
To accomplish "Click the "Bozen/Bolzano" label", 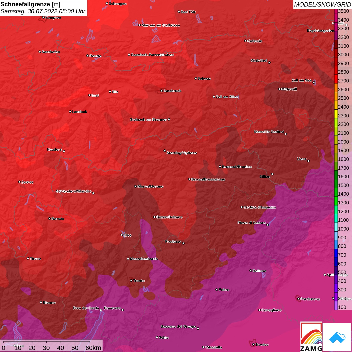I will [x=169, y=217].
